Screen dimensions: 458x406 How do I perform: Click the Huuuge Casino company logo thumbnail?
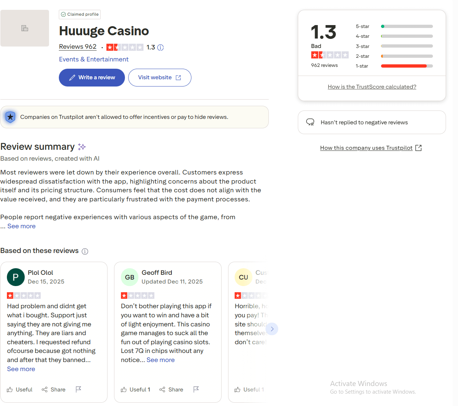[x=25, y=28]
